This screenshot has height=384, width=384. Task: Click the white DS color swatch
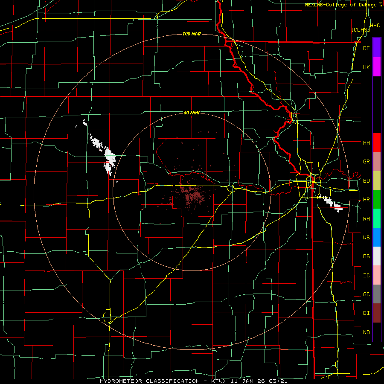tap(377, 256)
